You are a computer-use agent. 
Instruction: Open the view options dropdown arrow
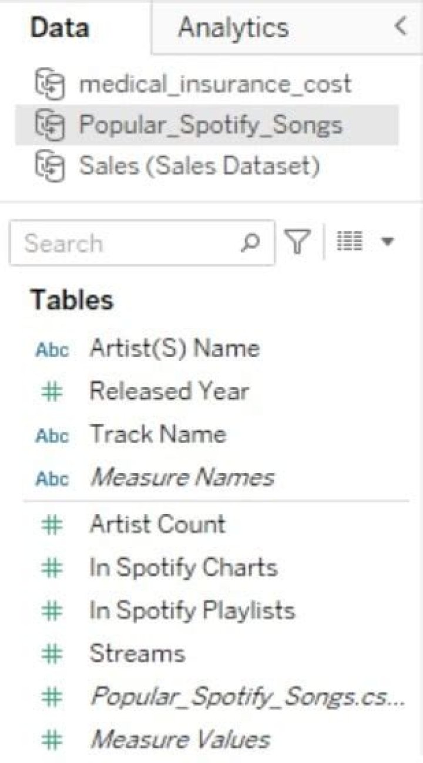click(x=386, y=242)
